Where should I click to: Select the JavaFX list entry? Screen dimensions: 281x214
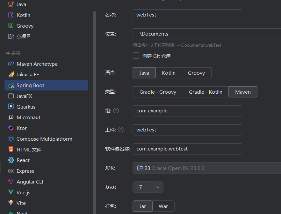coord(46,96)
